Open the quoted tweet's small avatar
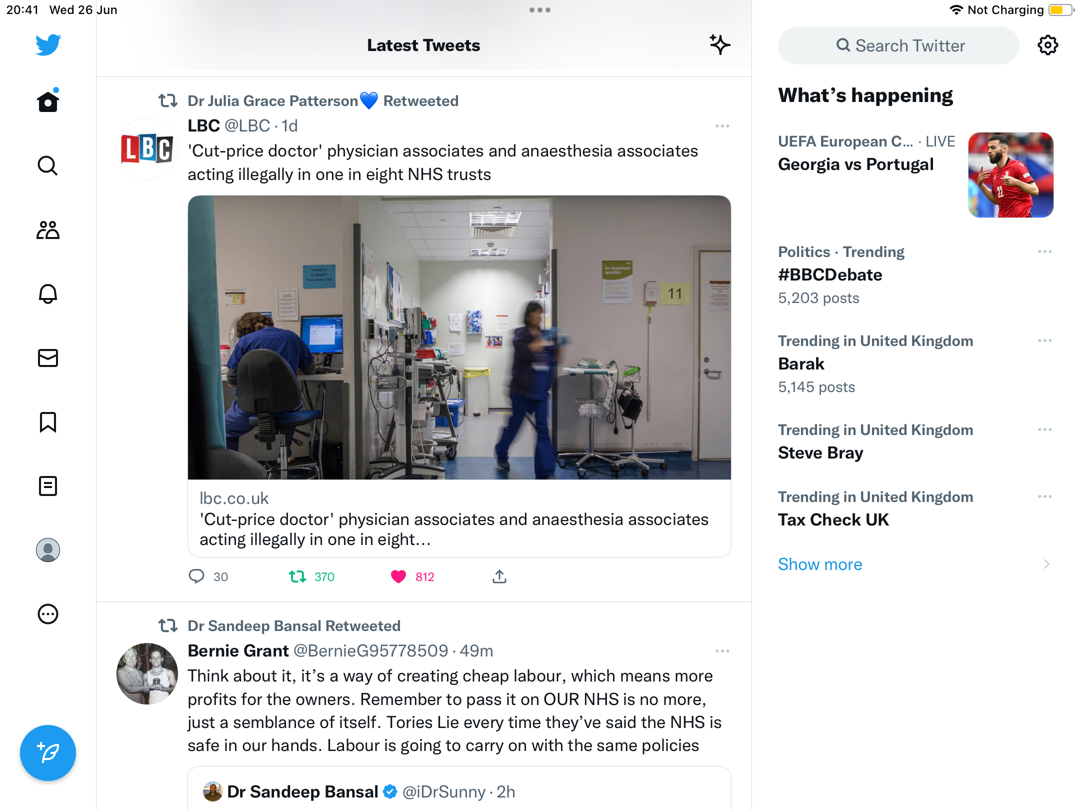Image resolution: width=1080 pixels, height=810 pixels. point(212,791)
